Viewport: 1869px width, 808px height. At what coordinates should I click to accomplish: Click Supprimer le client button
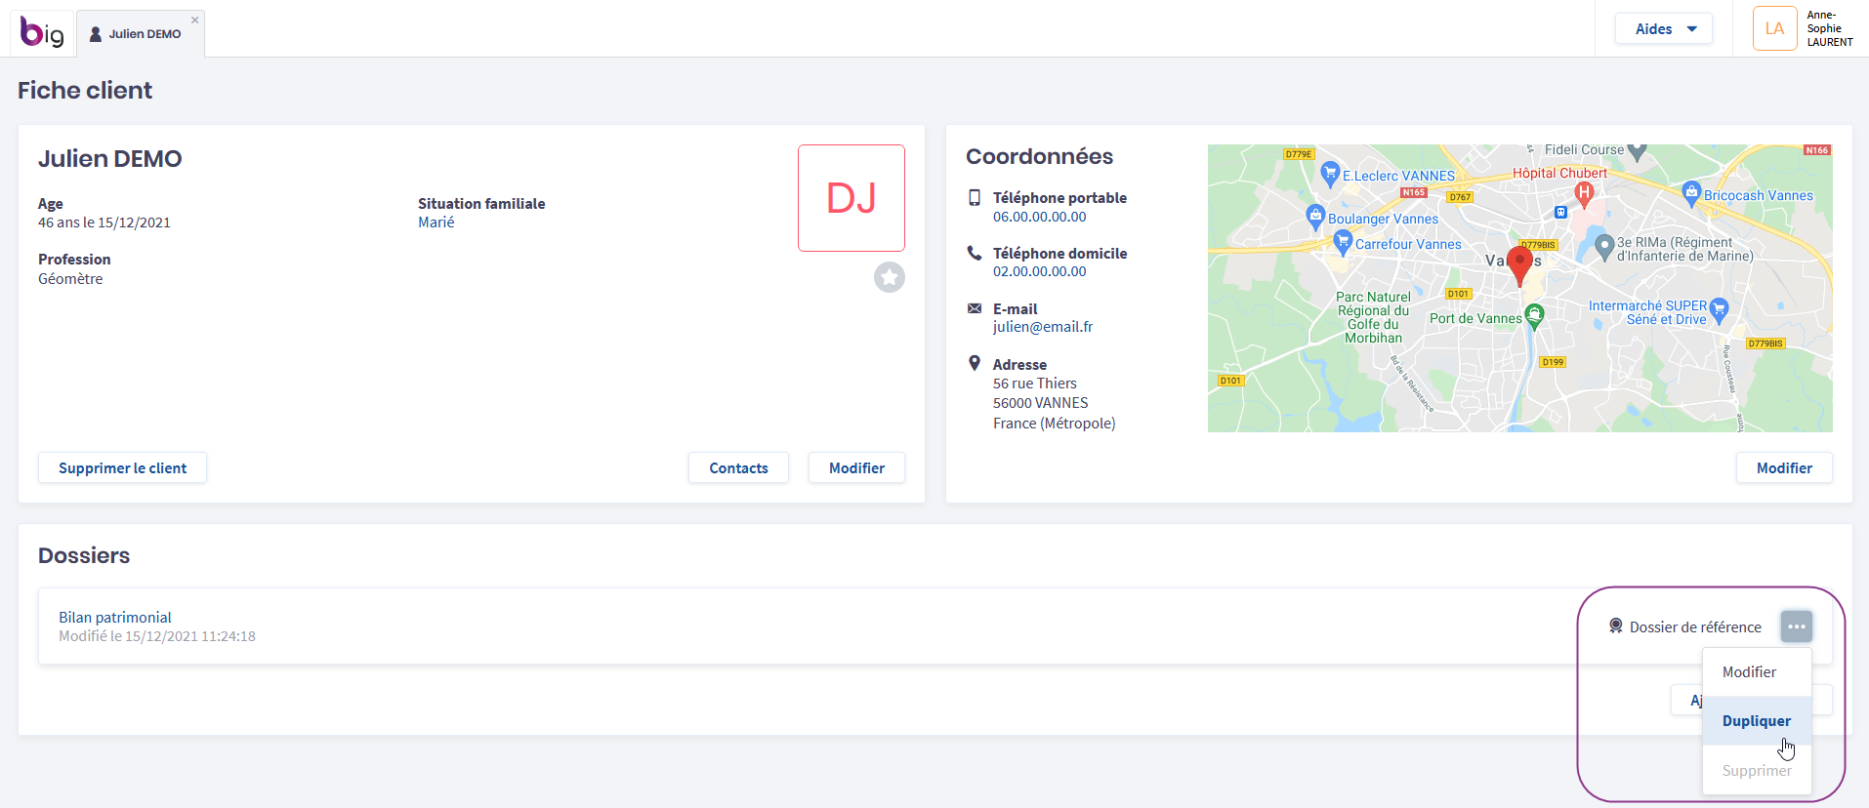click(x=122, y=468)
